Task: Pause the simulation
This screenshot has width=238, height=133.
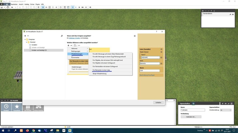Action: click(73, 7)
